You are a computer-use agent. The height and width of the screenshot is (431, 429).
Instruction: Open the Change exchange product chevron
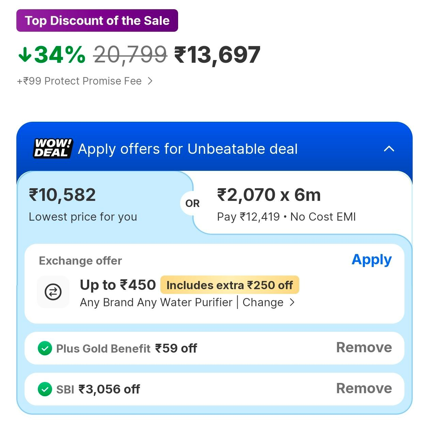pos(292,302)
